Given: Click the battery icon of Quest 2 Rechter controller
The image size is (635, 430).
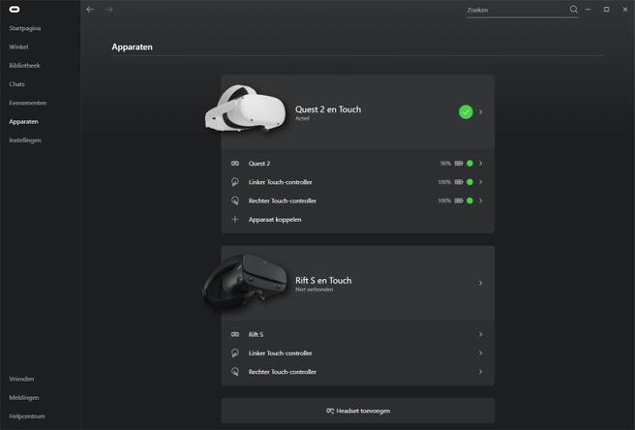Looking at the screenshot, I should pyautogui.click(x=459, y=200).
